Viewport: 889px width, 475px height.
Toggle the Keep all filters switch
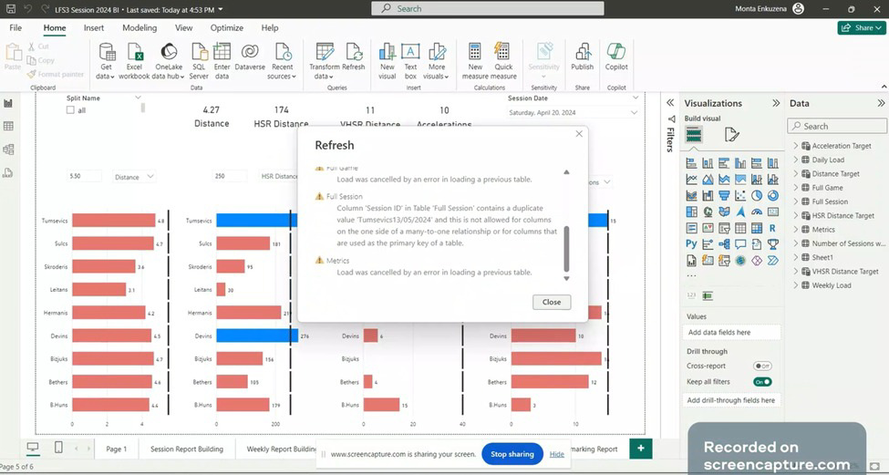pyautogui.click(x=762, y=382)
